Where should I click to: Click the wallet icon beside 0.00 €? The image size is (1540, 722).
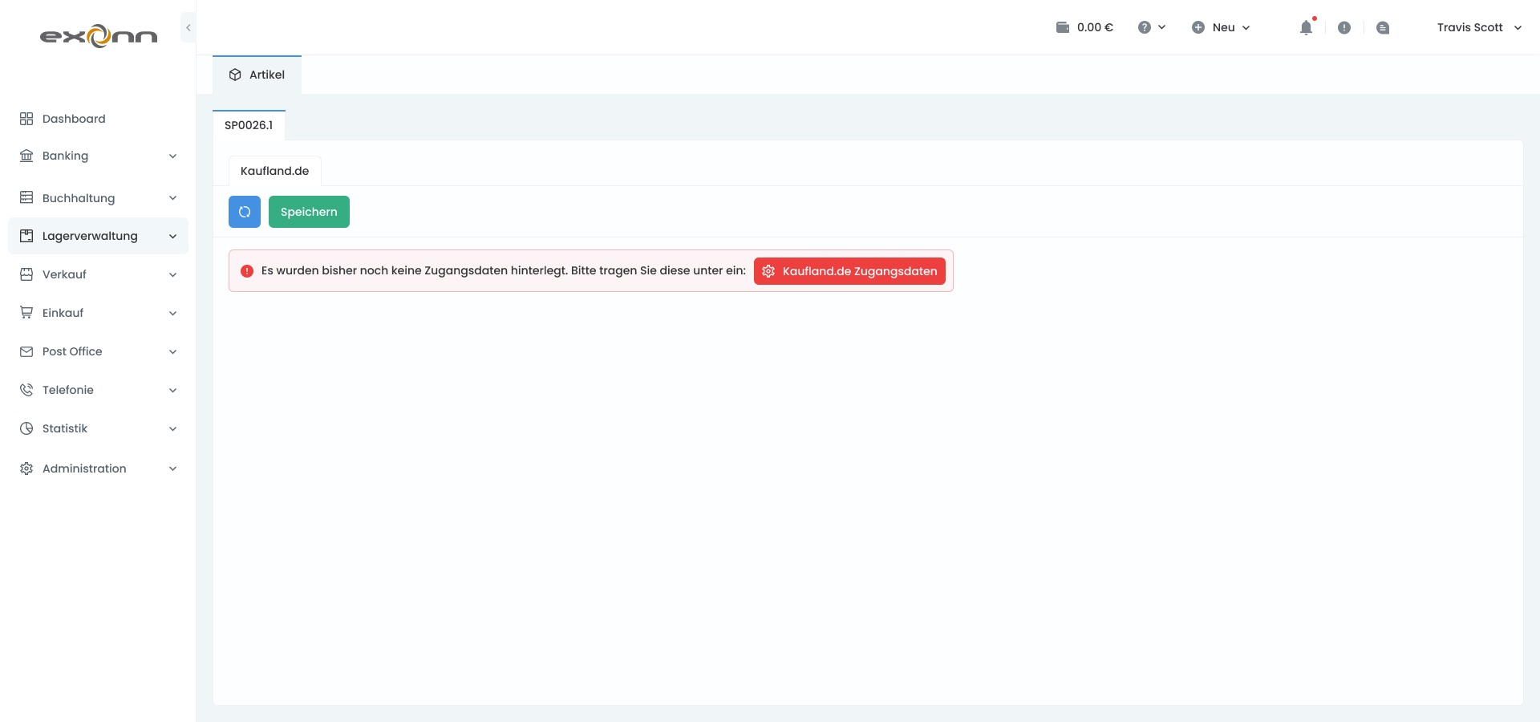[1063, 27]
